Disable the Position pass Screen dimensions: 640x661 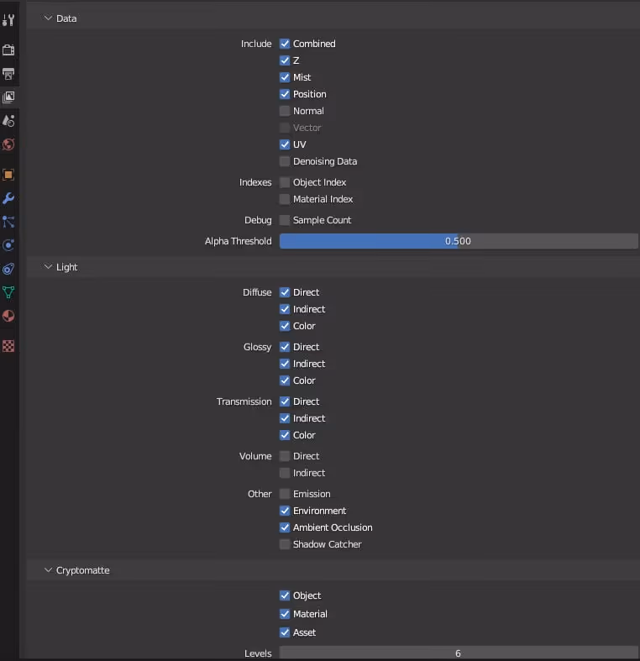[x=285, y=94]
